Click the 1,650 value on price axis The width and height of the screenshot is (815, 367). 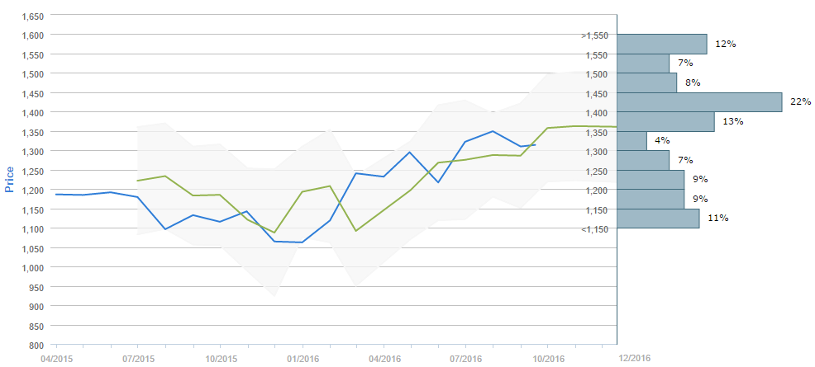tap(32, 16)
